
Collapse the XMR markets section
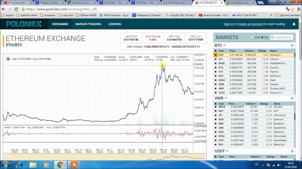226,98
